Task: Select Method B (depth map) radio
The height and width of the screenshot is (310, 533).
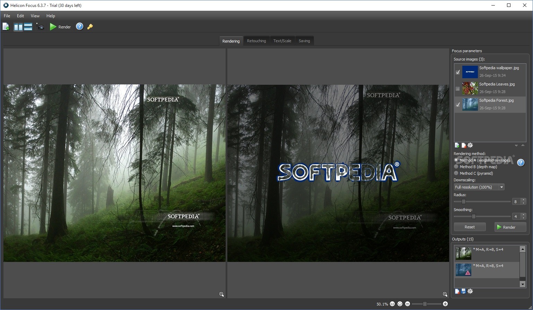Action: tap(456, 167)
